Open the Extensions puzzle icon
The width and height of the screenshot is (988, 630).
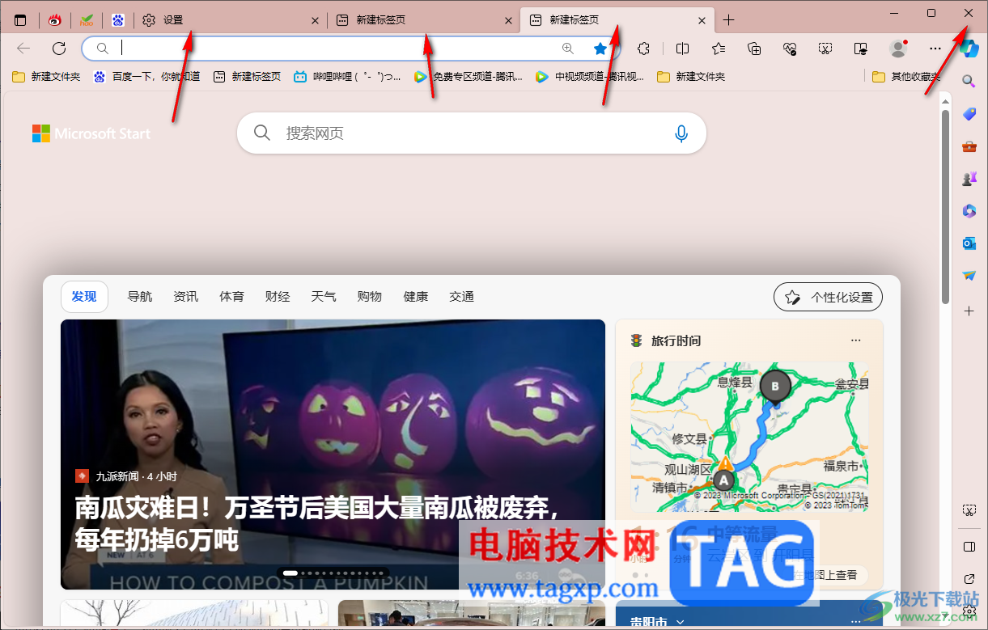[643, 49]
